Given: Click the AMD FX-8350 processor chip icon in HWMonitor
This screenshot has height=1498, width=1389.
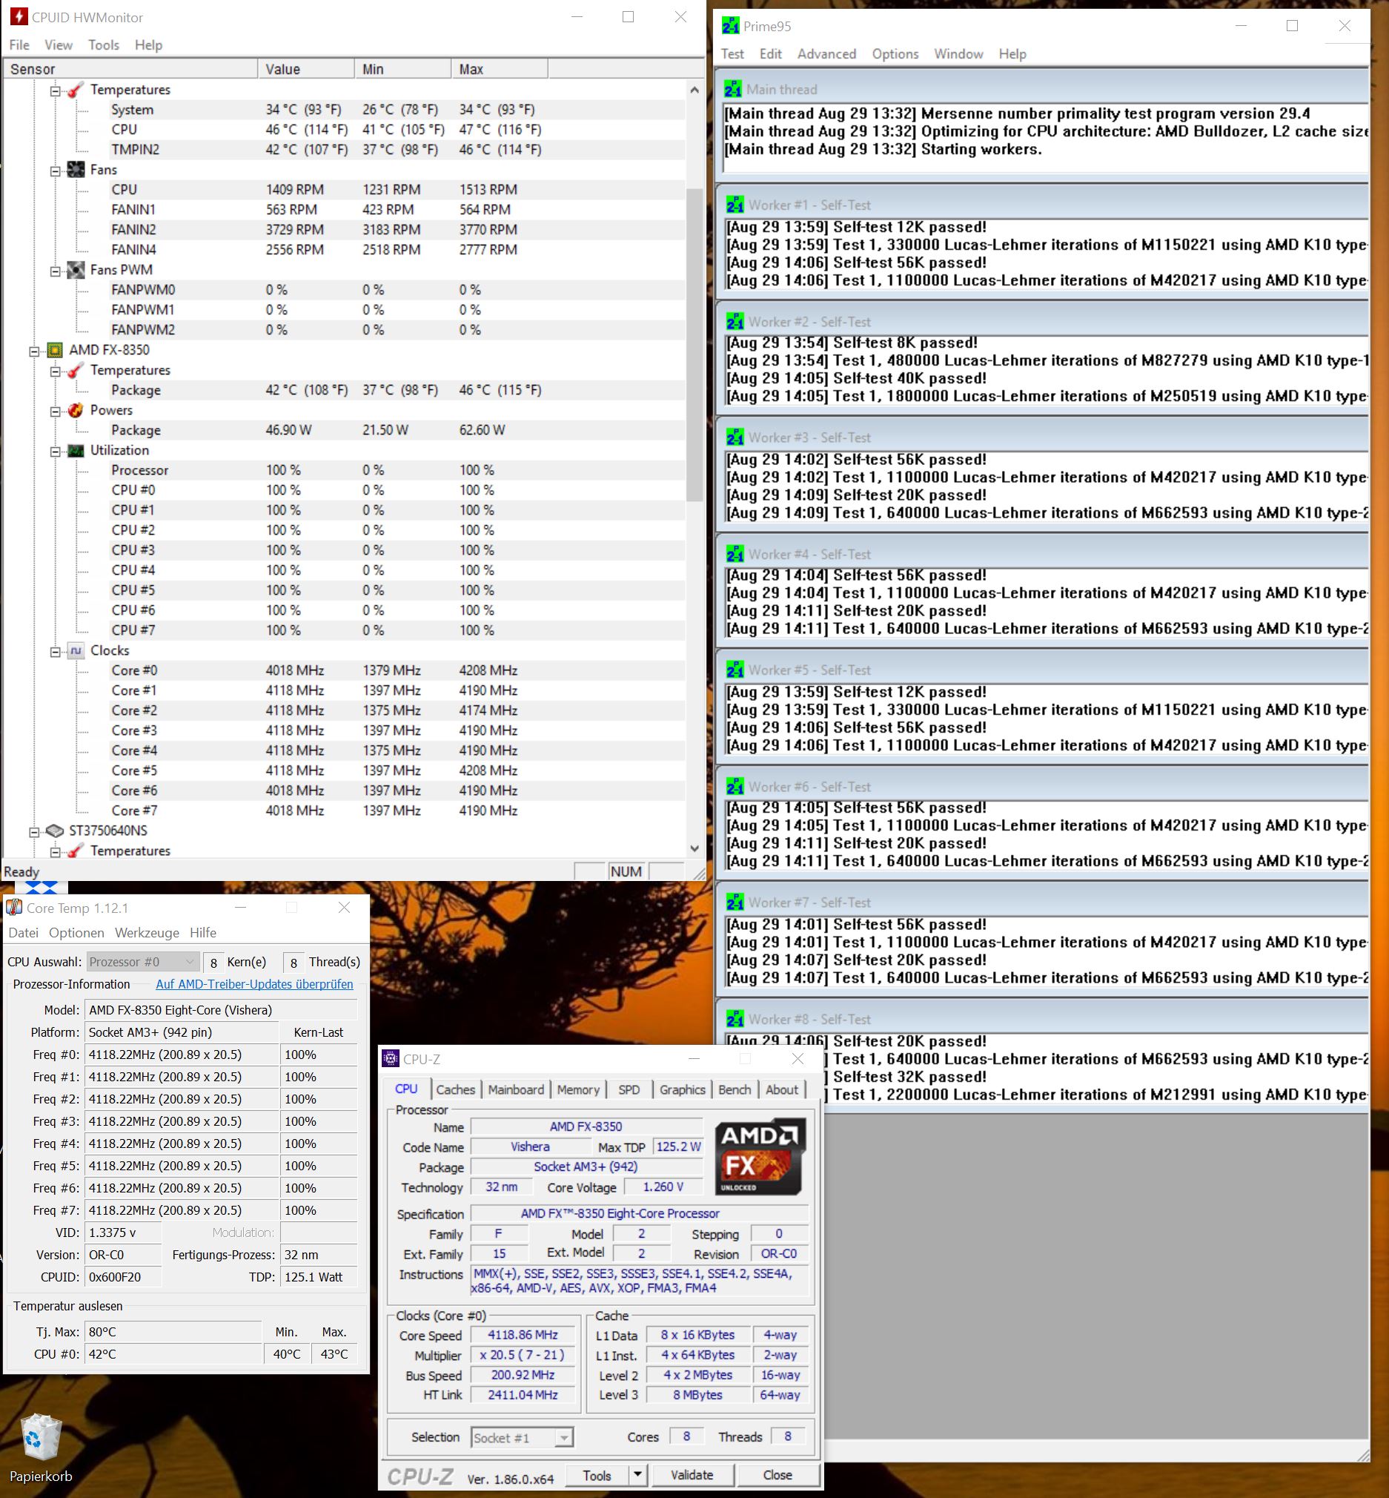Looking at the screenshot, I should tap(55, 350).
